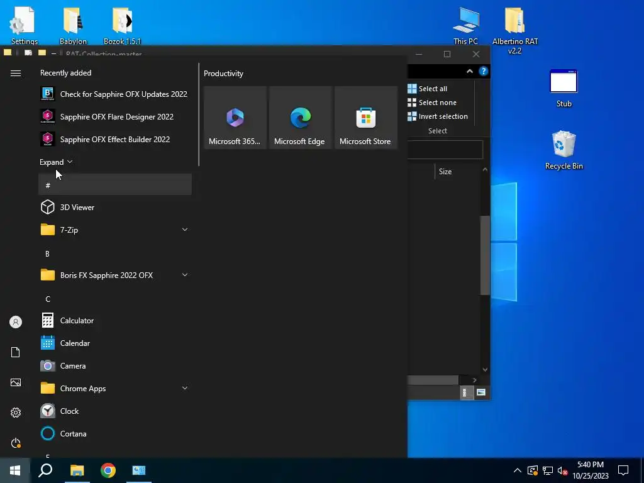Launch Sapphire OFX Effect Builder 2022
This screenshot has height=483, width=644.
tap(115, 139)
